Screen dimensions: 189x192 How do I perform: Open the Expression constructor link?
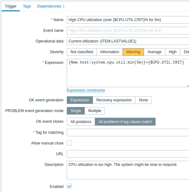coord(86,90)
